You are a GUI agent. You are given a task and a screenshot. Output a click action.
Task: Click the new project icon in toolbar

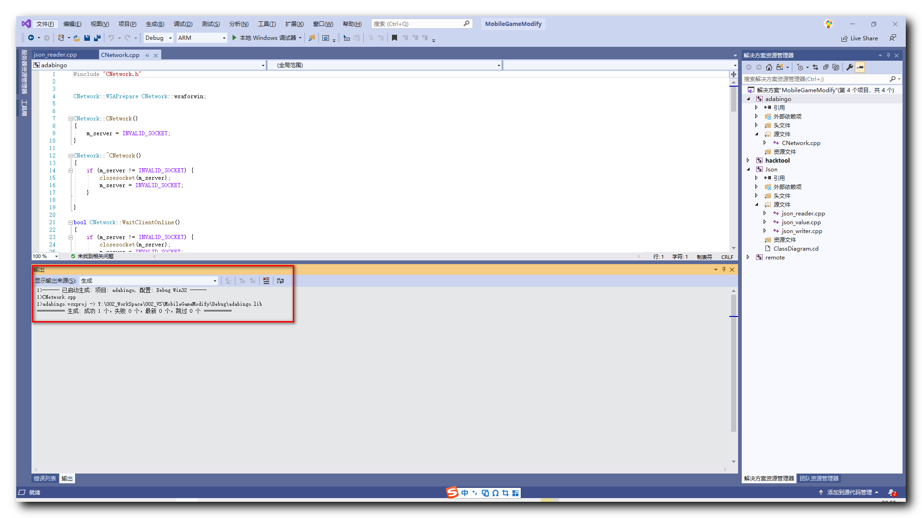tap(61, 38)
